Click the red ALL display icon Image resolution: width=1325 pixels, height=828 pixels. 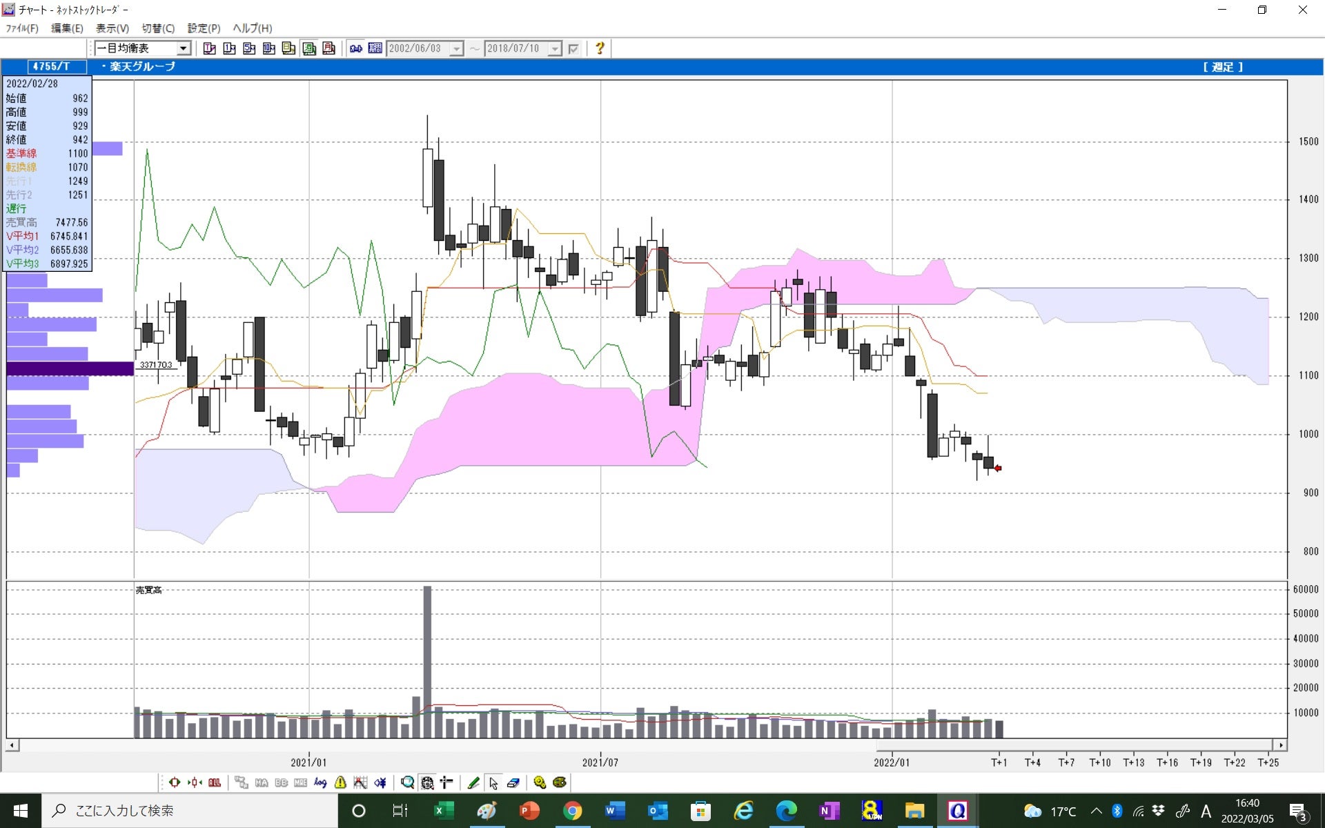click(215, 782)
